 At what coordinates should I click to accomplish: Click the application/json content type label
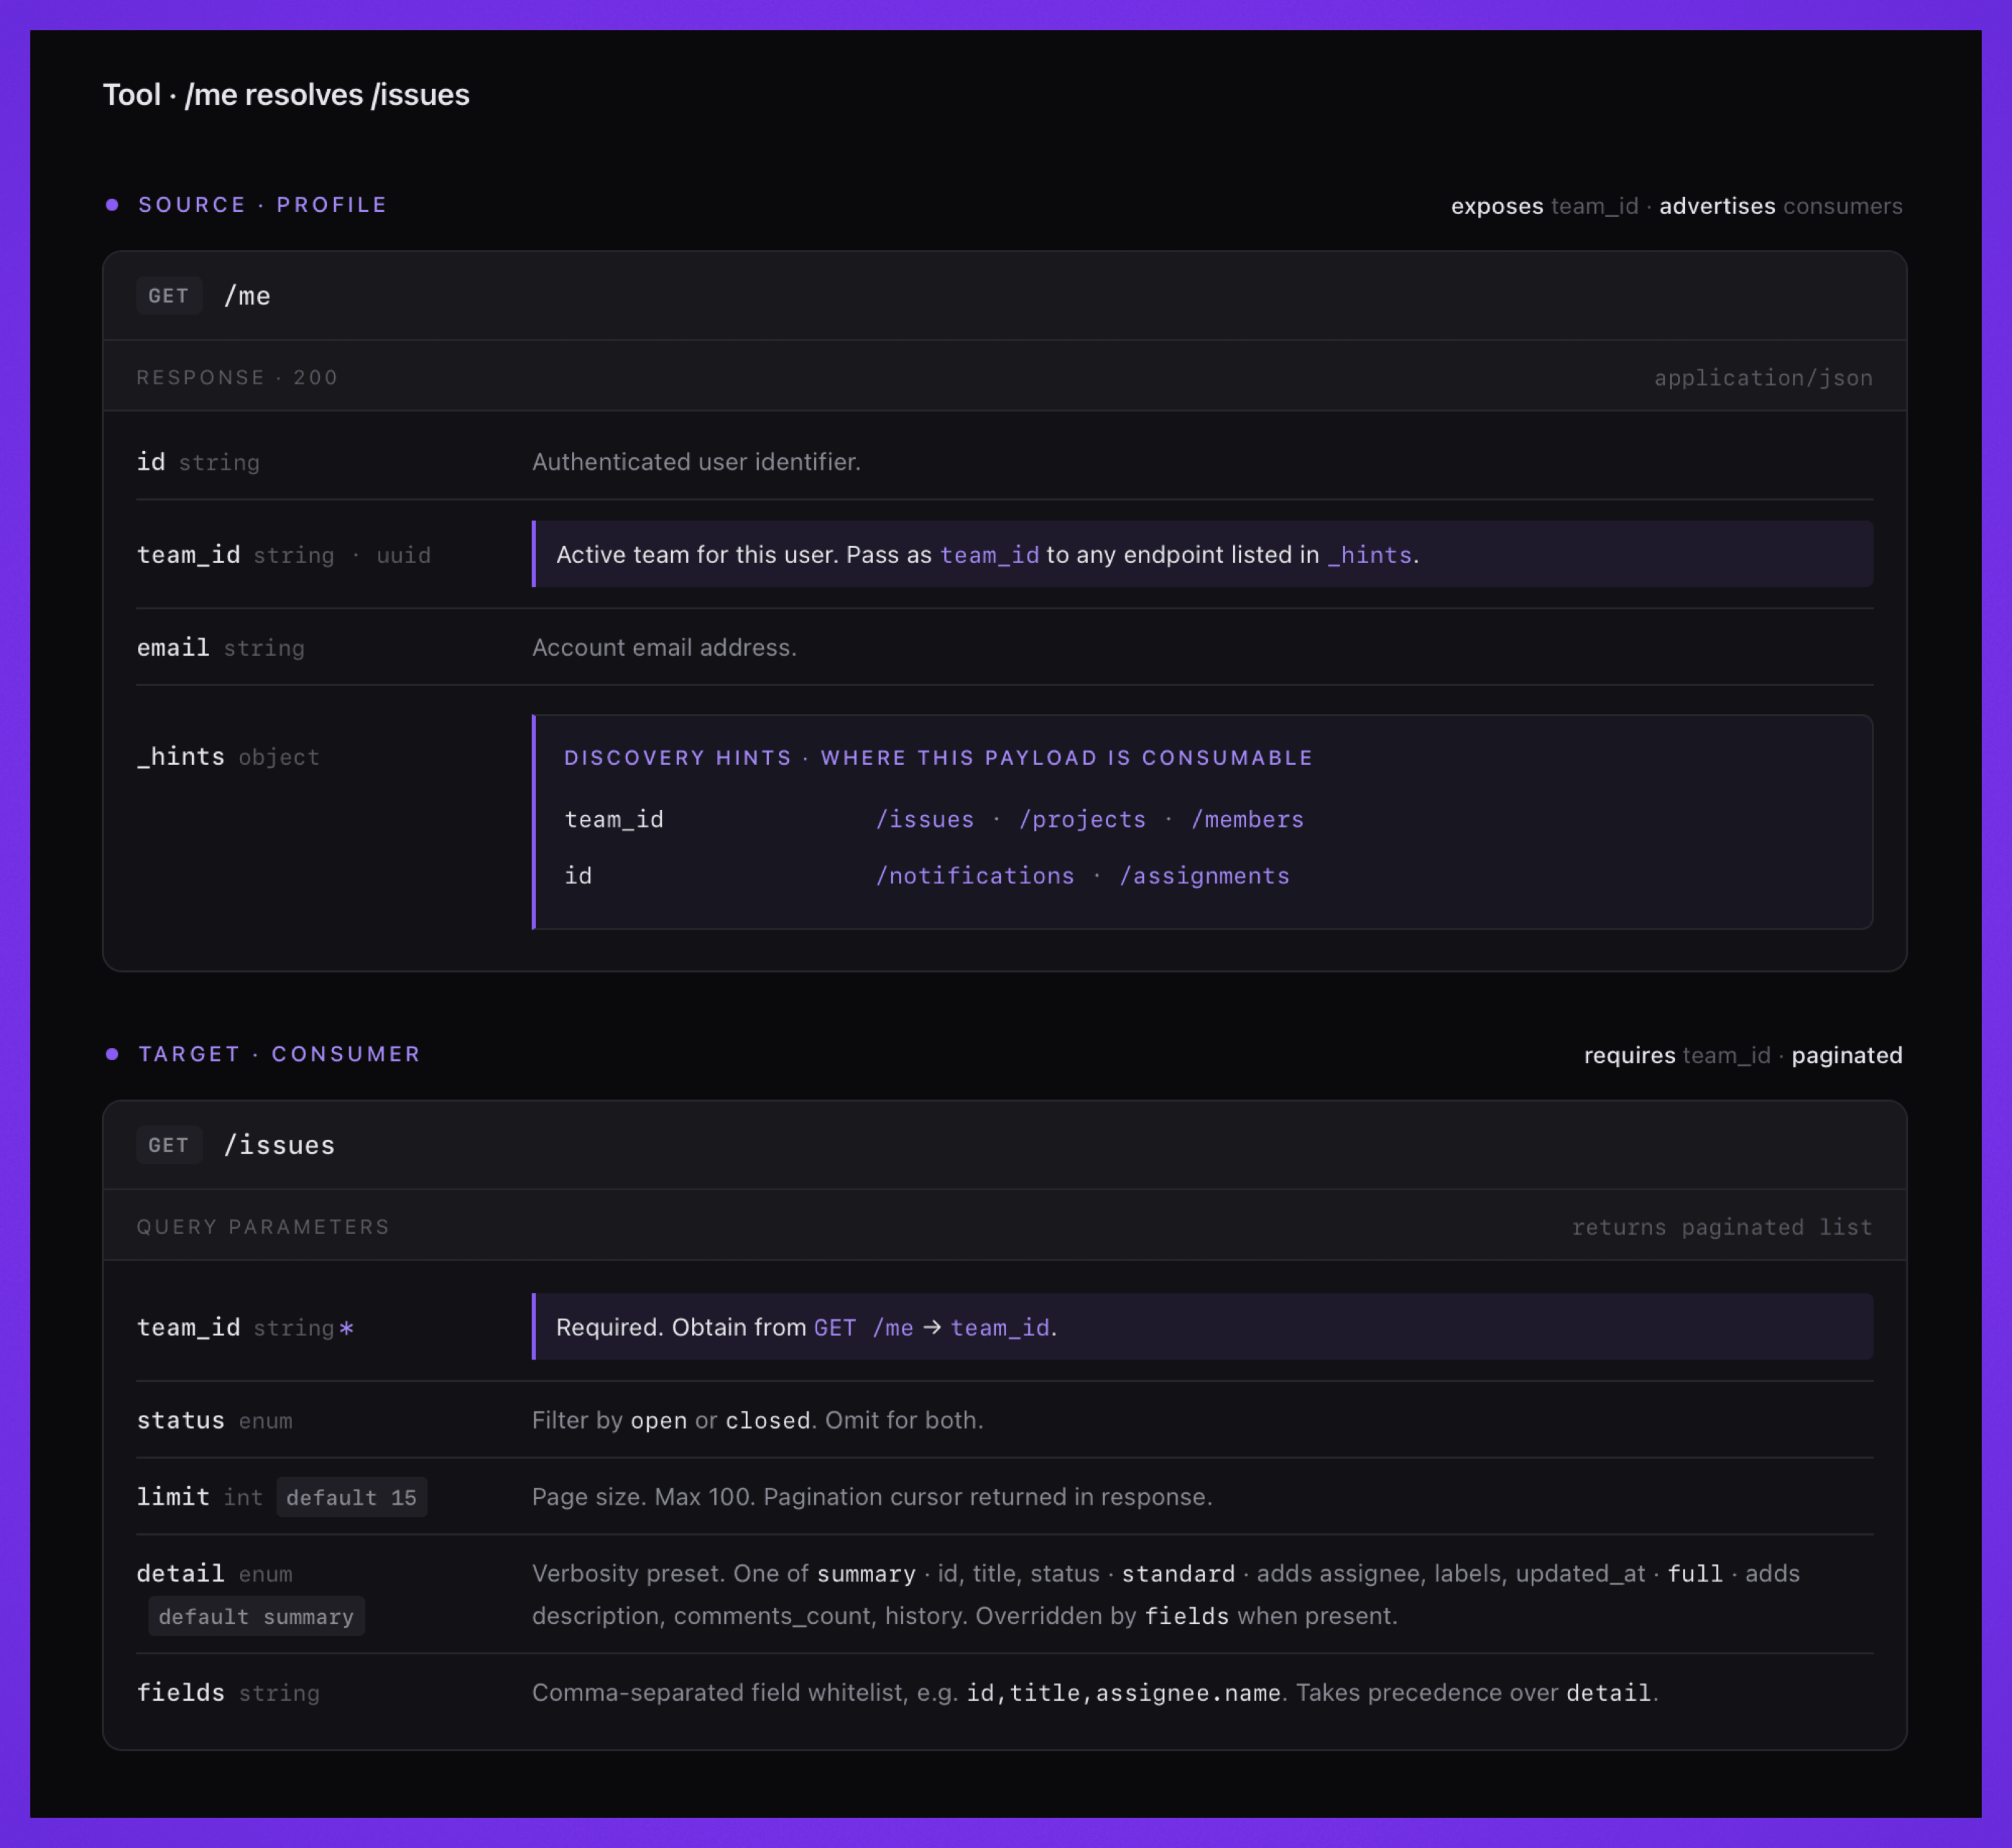pyautogui.click(x=1763, y=378)
